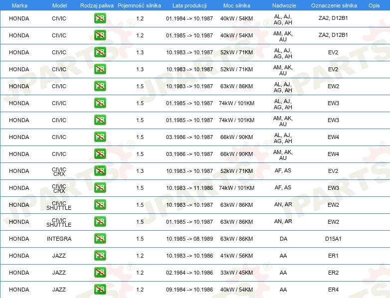Click date range 10.1983 -> 10.1986
The height and width of the screenshot is (298, 390).
coord(190,256)
